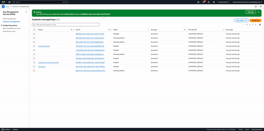Go to page 1 of keys
This screenshot has height=131, width=264.
tap(247, 25)
